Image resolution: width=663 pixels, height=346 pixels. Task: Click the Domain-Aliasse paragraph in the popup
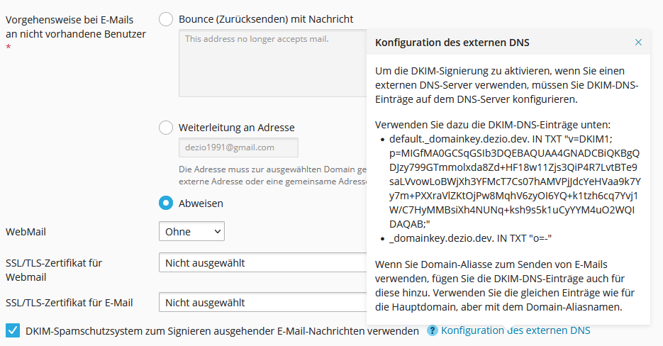pyautogui.click(x=505, y=286)
